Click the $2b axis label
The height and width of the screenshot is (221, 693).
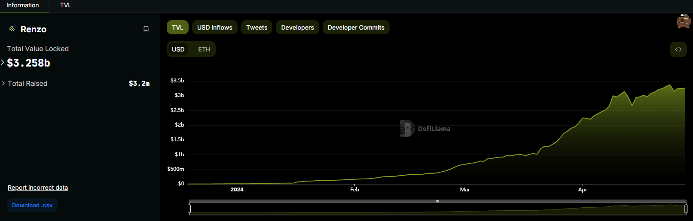pos(179,125)
